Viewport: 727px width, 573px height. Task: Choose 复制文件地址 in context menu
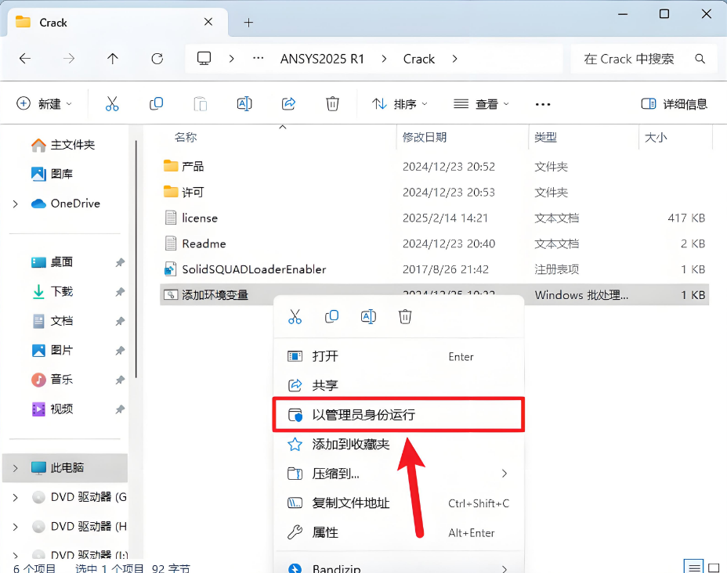coord(399,503)
